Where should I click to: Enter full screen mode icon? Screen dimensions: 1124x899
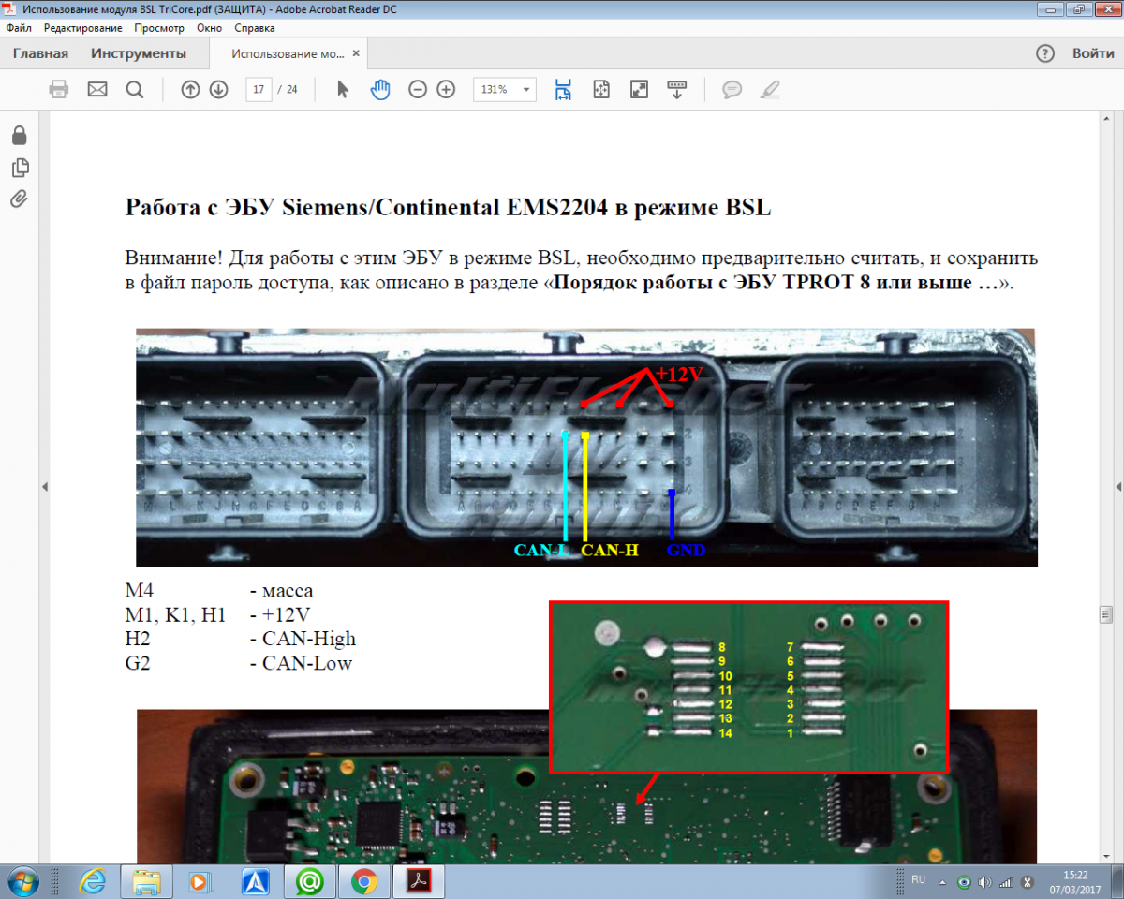pyautogui.click(x=639, y=89)
